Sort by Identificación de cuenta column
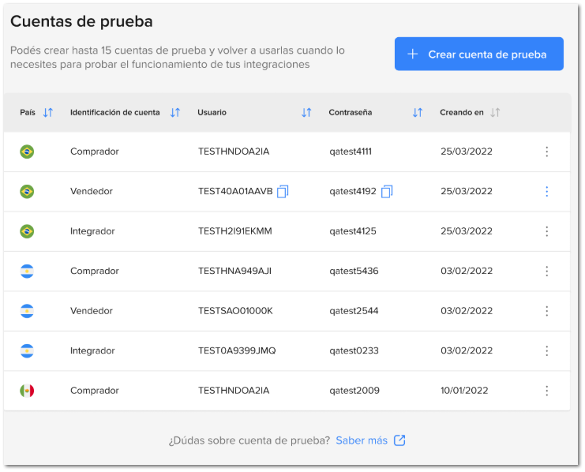585x472 pixels. click(x=175, y=113)
